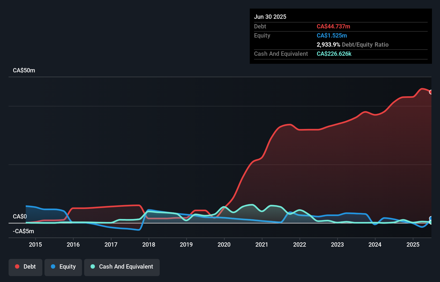
Task: Click the Jun 30 2025 tooltip date
Action: tap(270, 17)
